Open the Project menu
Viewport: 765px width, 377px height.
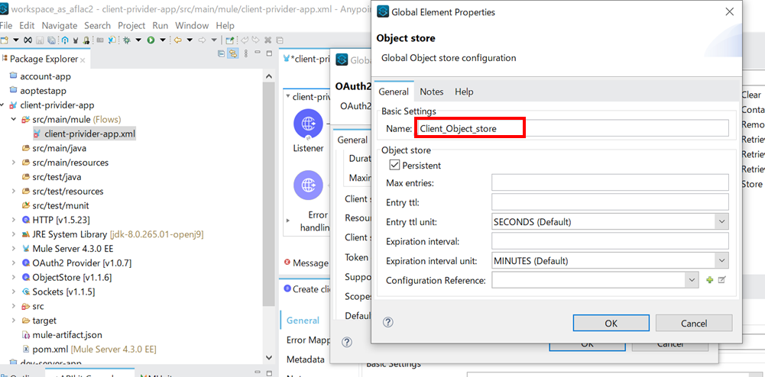131,25
